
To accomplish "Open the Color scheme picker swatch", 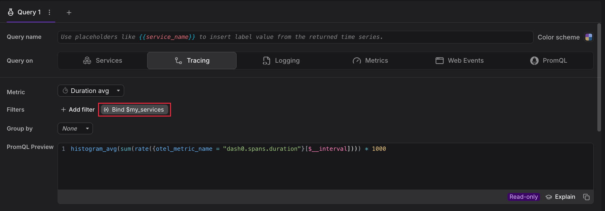I will pos(588,37).
